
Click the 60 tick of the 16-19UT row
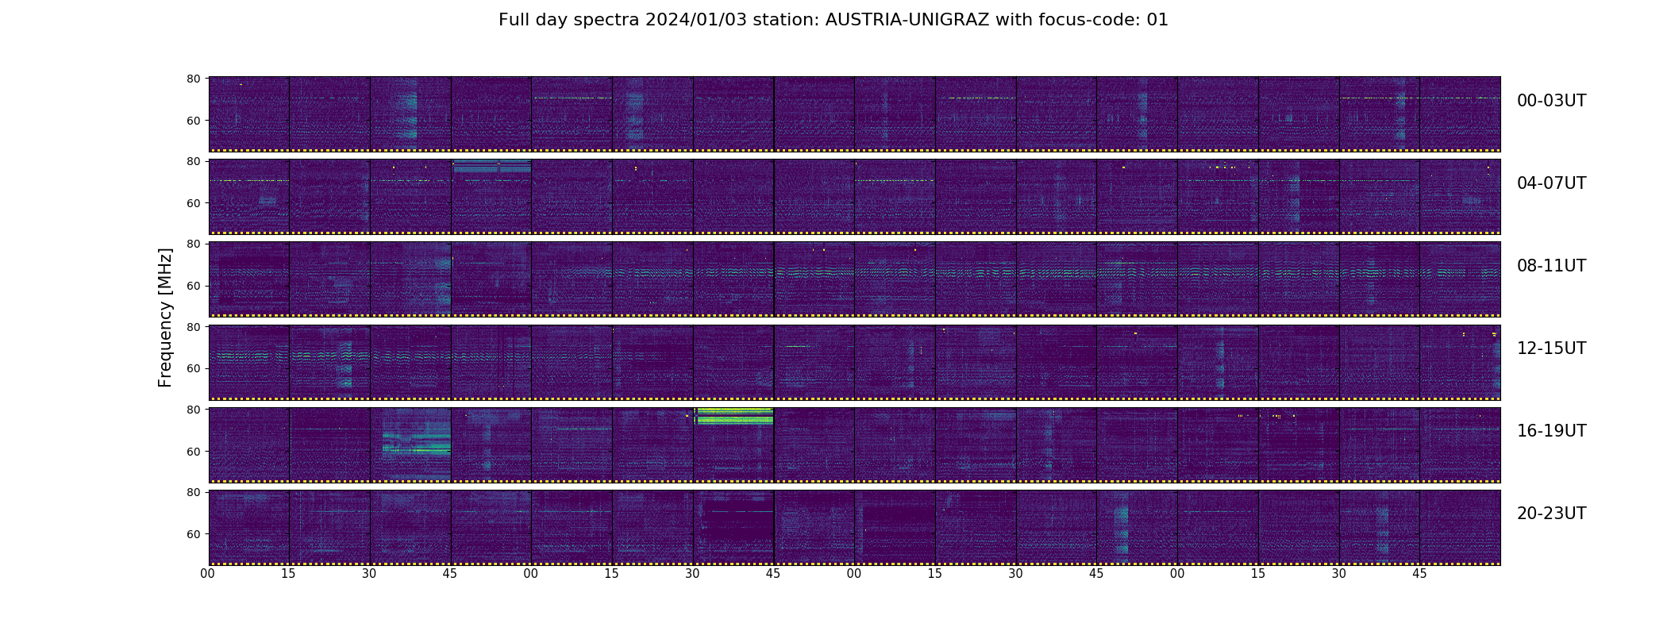pos(193,452)
